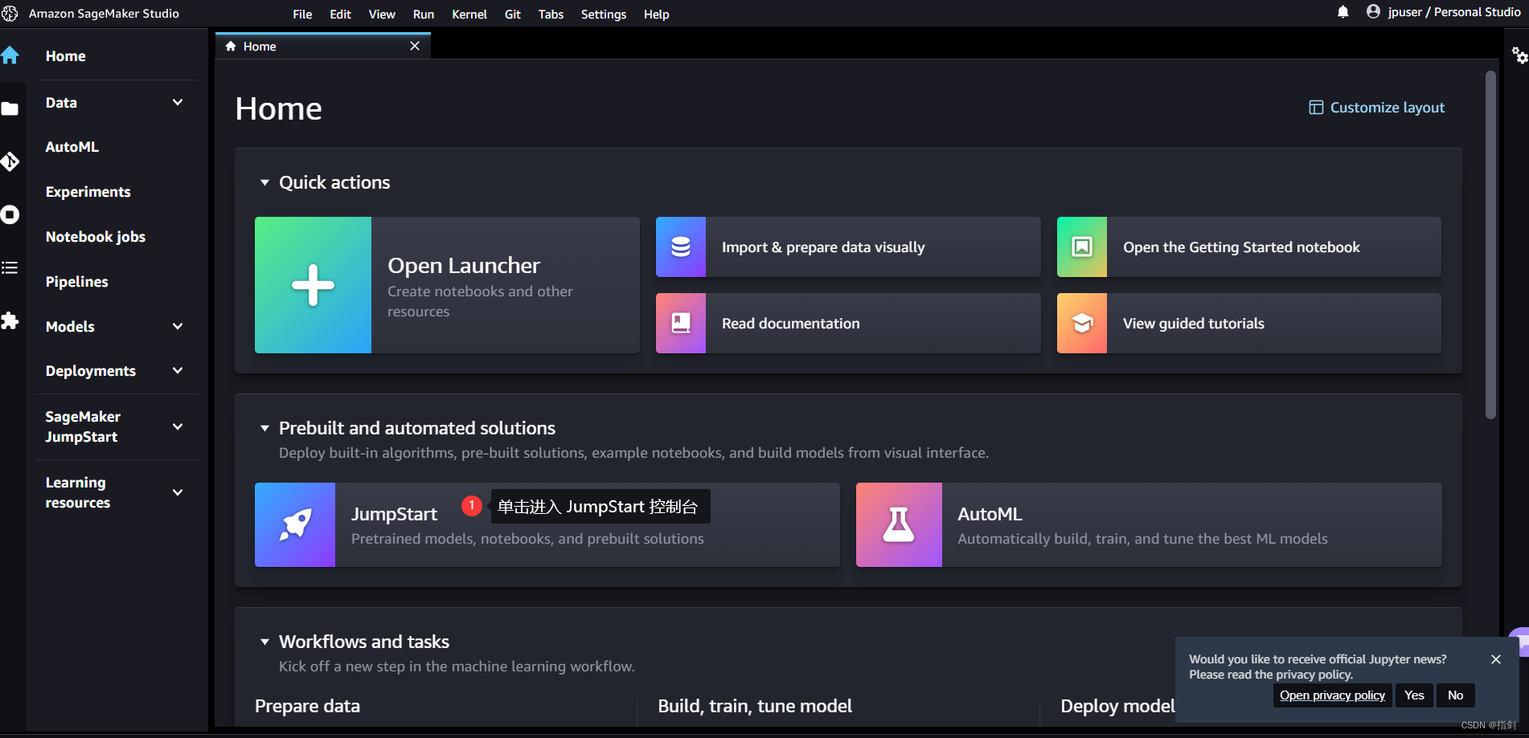Open the File menu
The height and width of the screenshot is (738, 1529).
302,14
